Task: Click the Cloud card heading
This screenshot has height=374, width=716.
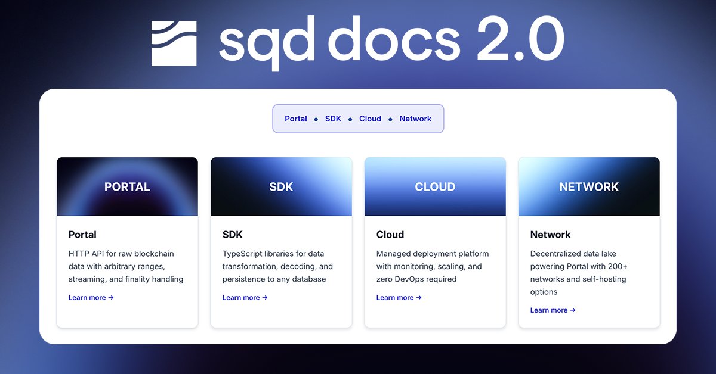Action: [390, 235]
